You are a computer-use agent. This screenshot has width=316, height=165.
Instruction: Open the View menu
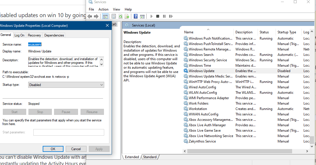(x=116, y=9)
